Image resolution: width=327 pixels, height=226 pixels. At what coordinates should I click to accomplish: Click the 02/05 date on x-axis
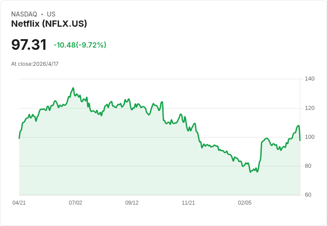click(245, 203)
